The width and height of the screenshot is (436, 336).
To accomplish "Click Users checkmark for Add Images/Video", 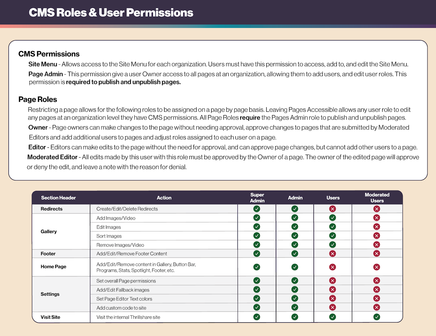I will coord(333,218).
